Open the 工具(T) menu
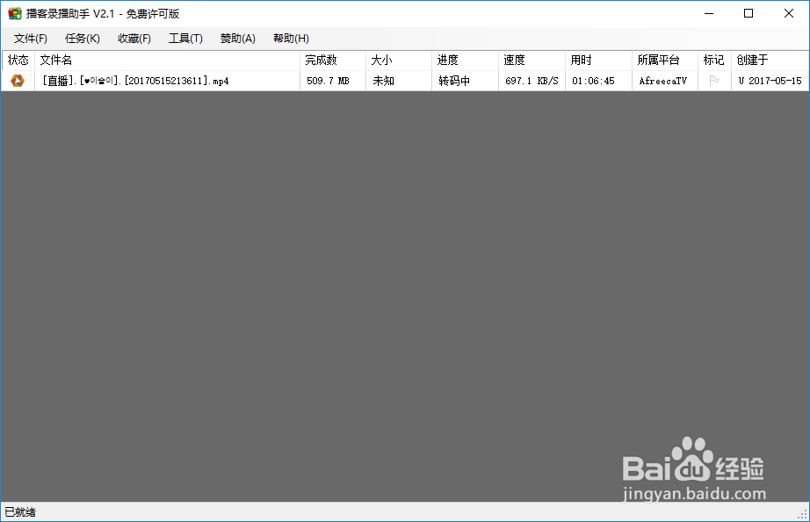 (x=185, y=38)
